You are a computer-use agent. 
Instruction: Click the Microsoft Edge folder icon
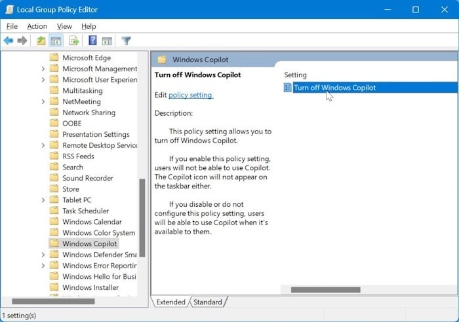pyautogui.click(x=54, y=58)
